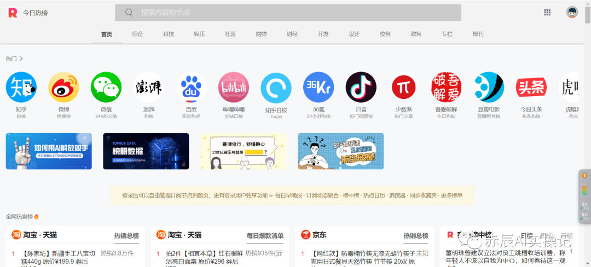
Task: Click the search magnifier icon
Action: pyautogui.click(x=129, y=13)
